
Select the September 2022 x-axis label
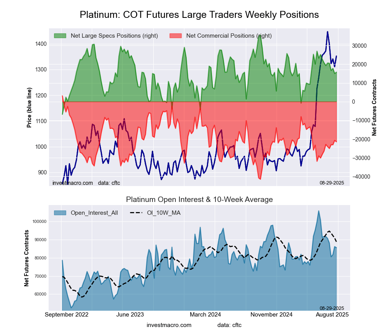pos(67,314)
